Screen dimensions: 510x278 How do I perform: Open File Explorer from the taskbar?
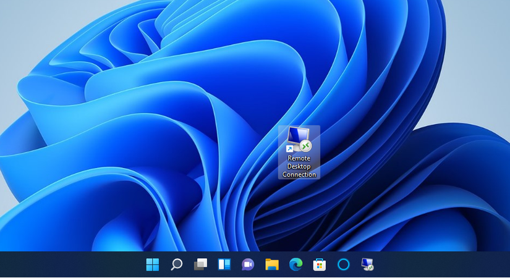(x=272, y=265)
